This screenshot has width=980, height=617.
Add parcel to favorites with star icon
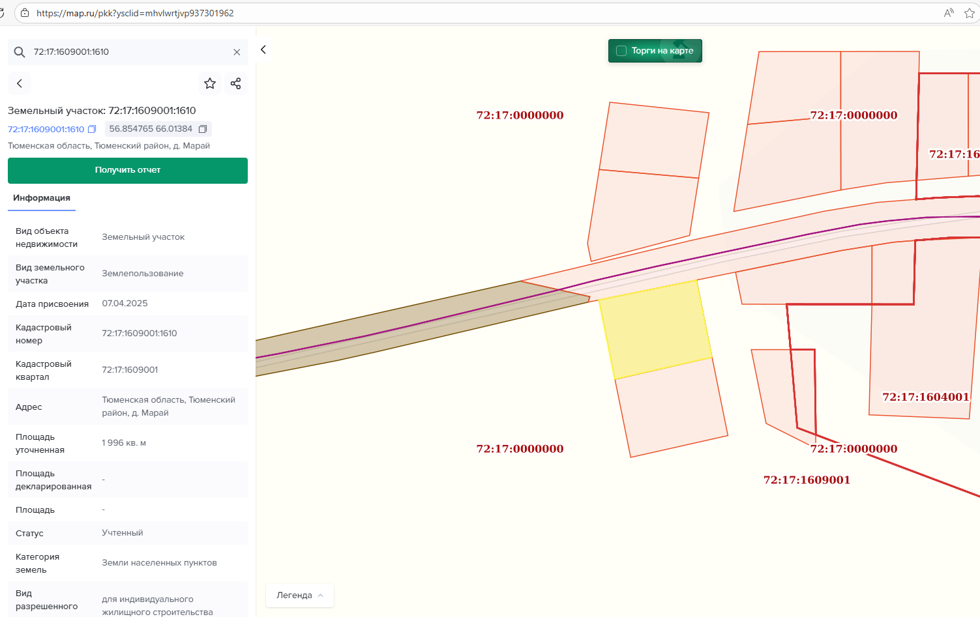210,83
